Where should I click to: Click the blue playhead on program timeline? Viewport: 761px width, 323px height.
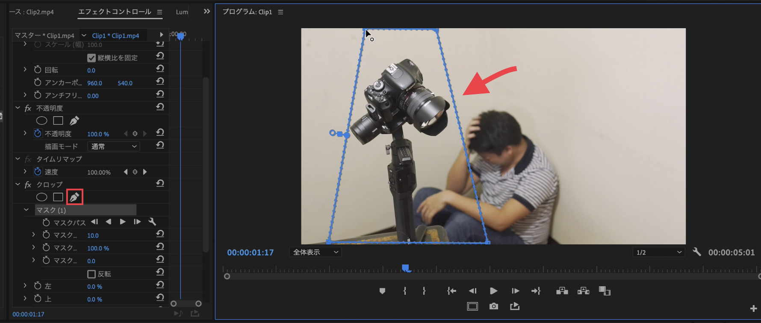pyautogui.click(x=405, y=268)
